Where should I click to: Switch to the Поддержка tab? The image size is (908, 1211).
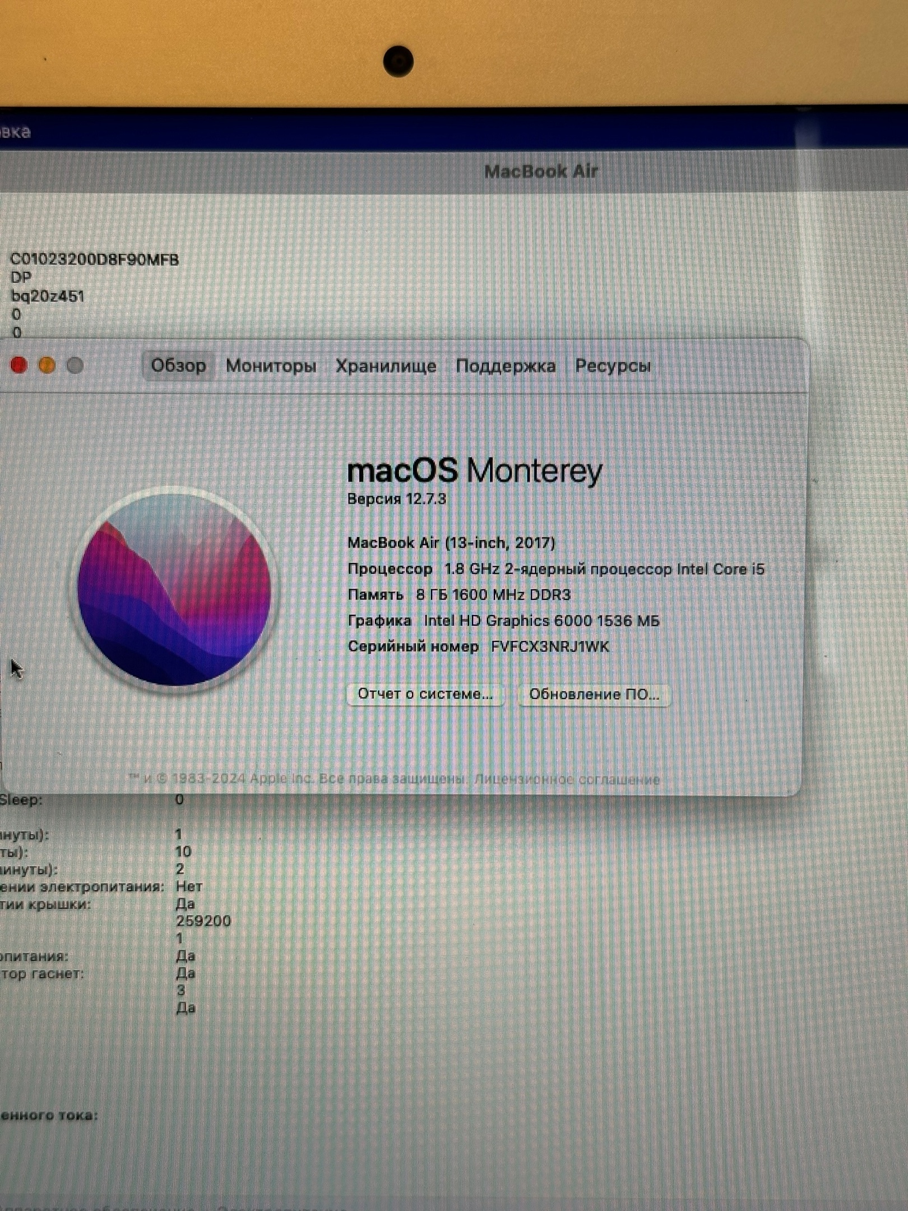pos(506,366)
